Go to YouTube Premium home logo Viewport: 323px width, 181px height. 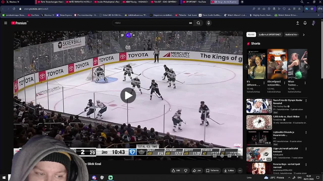pyautogui.click(x=19, y=23)
